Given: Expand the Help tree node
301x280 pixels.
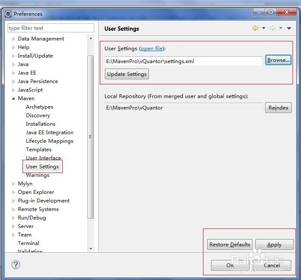Looking at the screenshot, I should click(x=13, y=47).
